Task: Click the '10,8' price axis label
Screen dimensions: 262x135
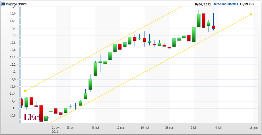Action: (x=13, y=116)
